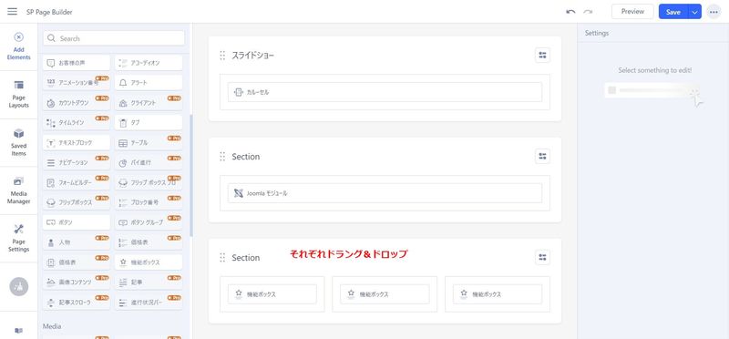Image resolution: width=729 pixels, height=339 pixels.
Task: Select the テキストブロック text block addon
Action: [x=77, y=142]
